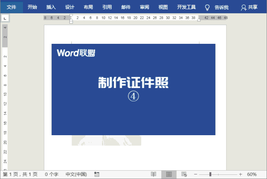Click the 告诉我 search box
The width and height of the screenshot is (267, 179).
click(x=221, y=8)
